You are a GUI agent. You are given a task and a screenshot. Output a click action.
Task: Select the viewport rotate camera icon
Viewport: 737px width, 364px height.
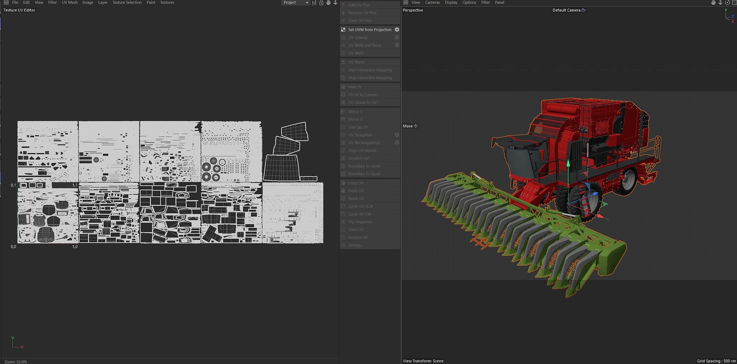(x=727, y=2)
